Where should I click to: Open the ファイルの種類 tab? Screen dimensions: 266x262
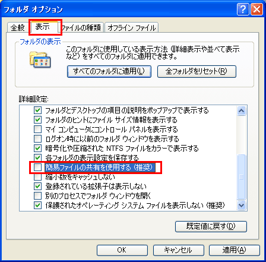point(81,27)
